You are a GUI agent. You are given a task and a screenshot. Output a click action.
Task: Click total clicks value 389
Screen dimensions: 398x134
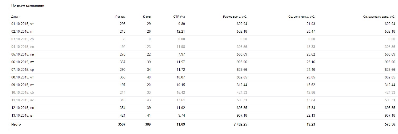pyautogui.click(x=148, y=125)
